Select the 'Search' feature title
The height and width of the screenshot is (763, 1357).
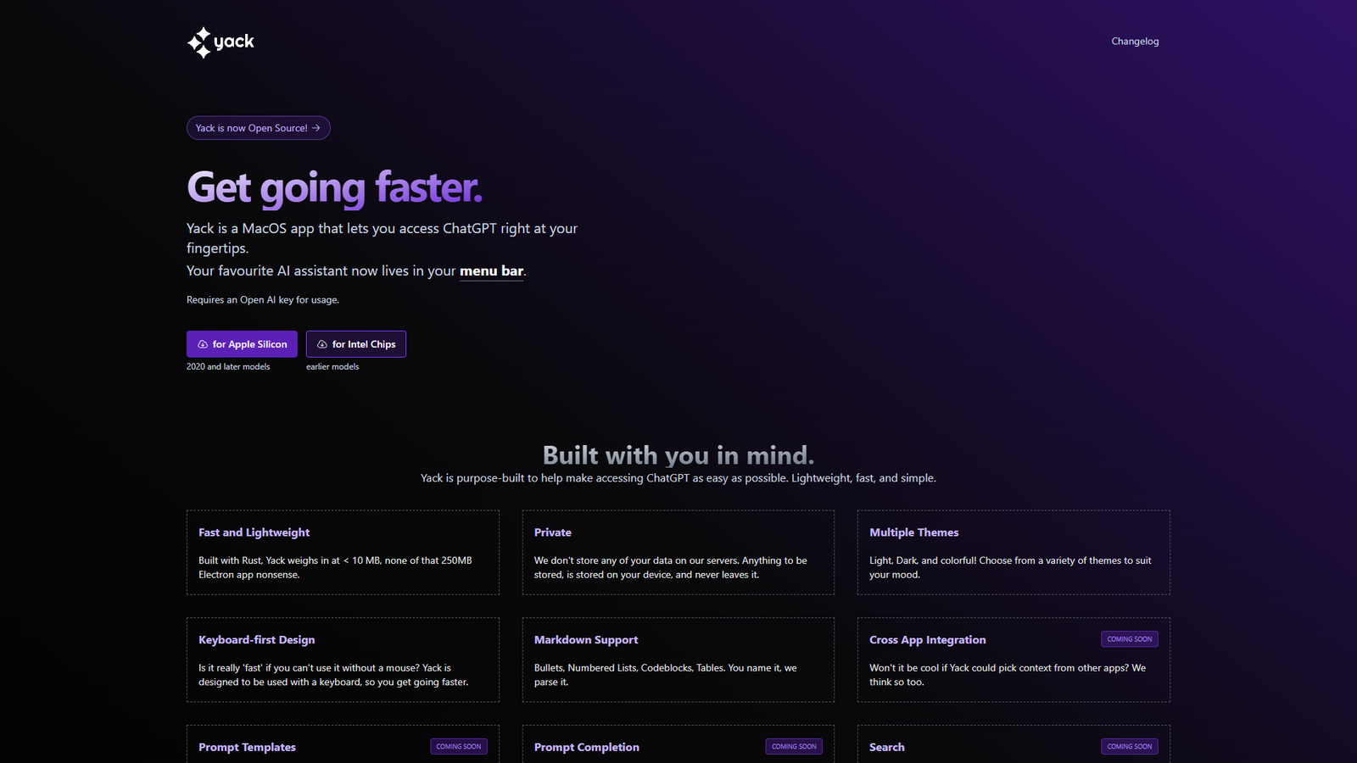point(887,748)
